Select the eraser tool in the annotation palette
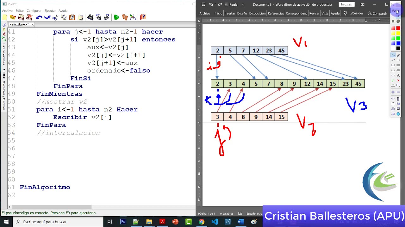 click(398, 55)
